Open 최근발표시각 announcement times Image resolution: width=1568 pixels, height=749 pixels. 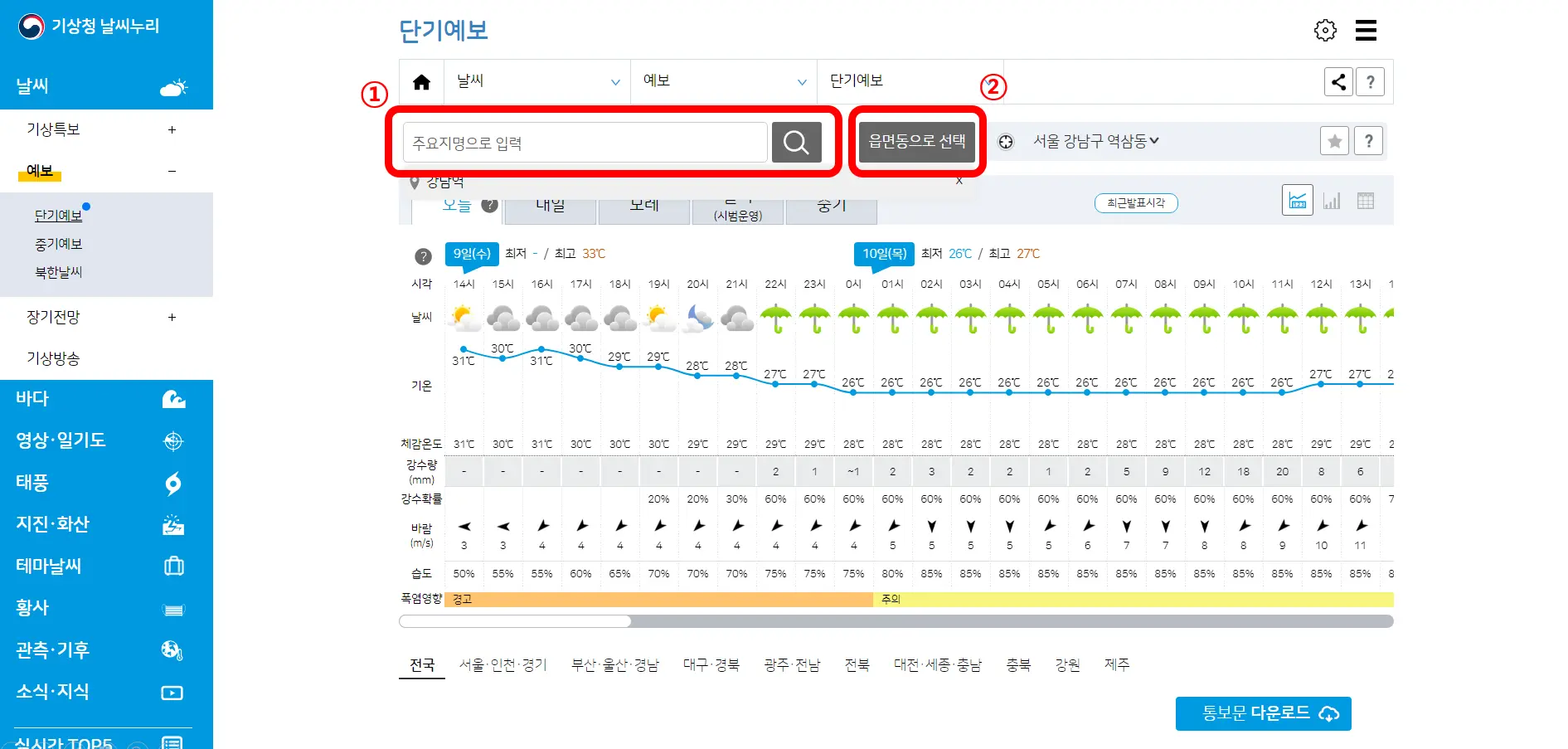coord(1136,202)
